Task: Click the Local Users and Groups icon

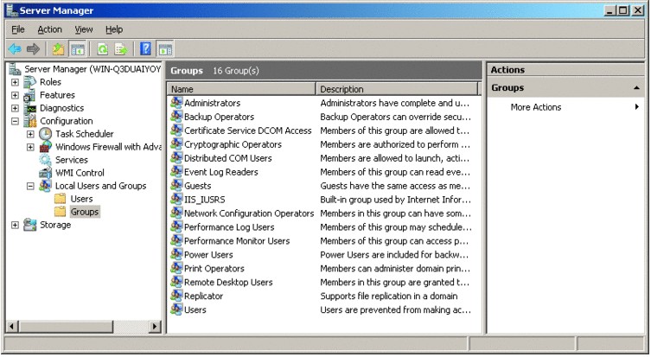Action: coord(45,186)
